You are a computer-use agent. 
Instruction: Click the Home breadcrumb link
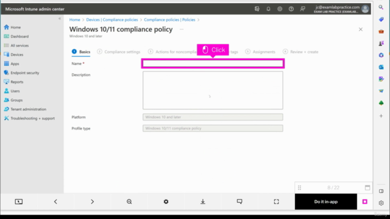(74, 19)
